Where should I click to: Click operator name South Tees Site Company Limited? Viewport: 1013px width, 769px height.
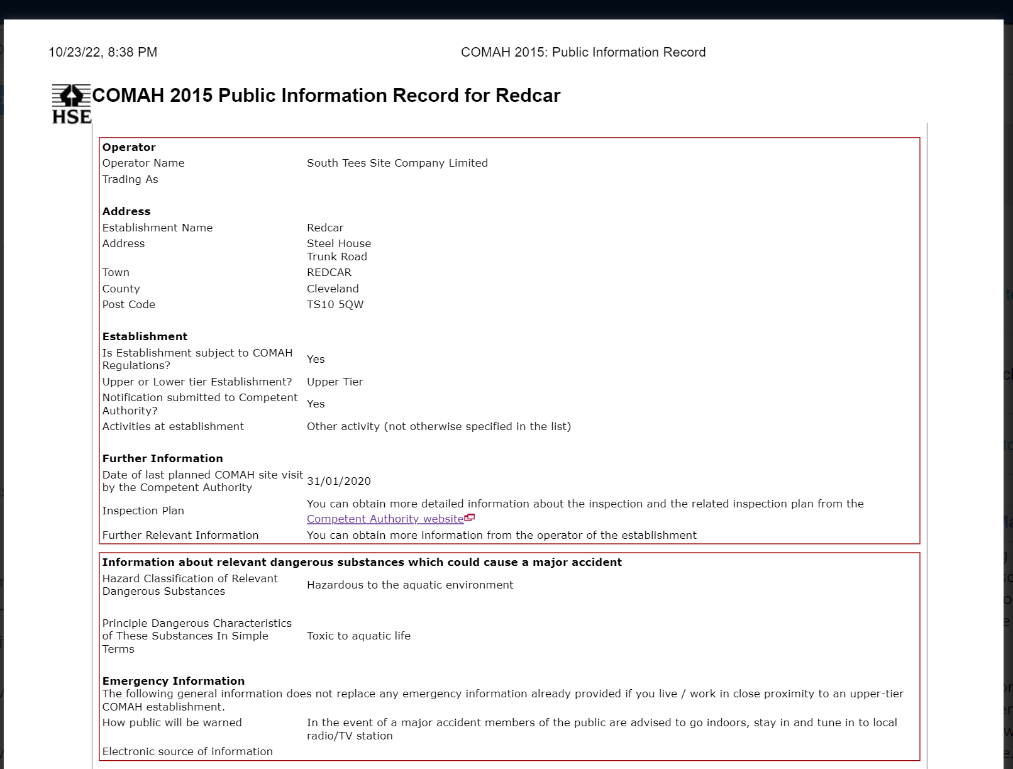(x=397, y=163)
